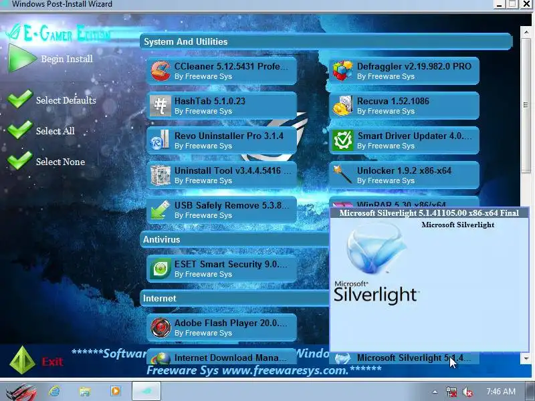Click the Unlocker magic wand icon
This screenshot has width=535, height=401.
[342, 174]
